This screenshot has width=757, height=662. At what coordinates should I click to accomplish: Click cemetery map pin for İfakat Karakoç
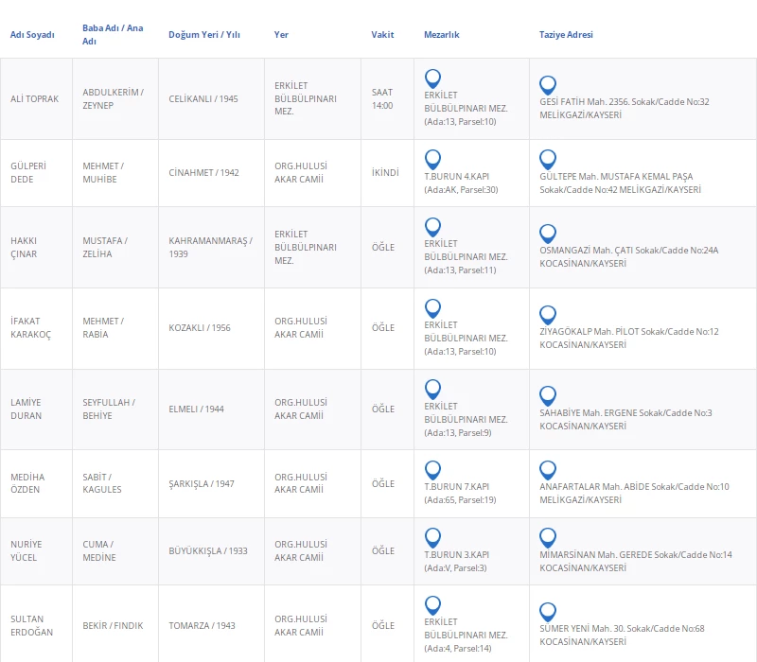432,308
